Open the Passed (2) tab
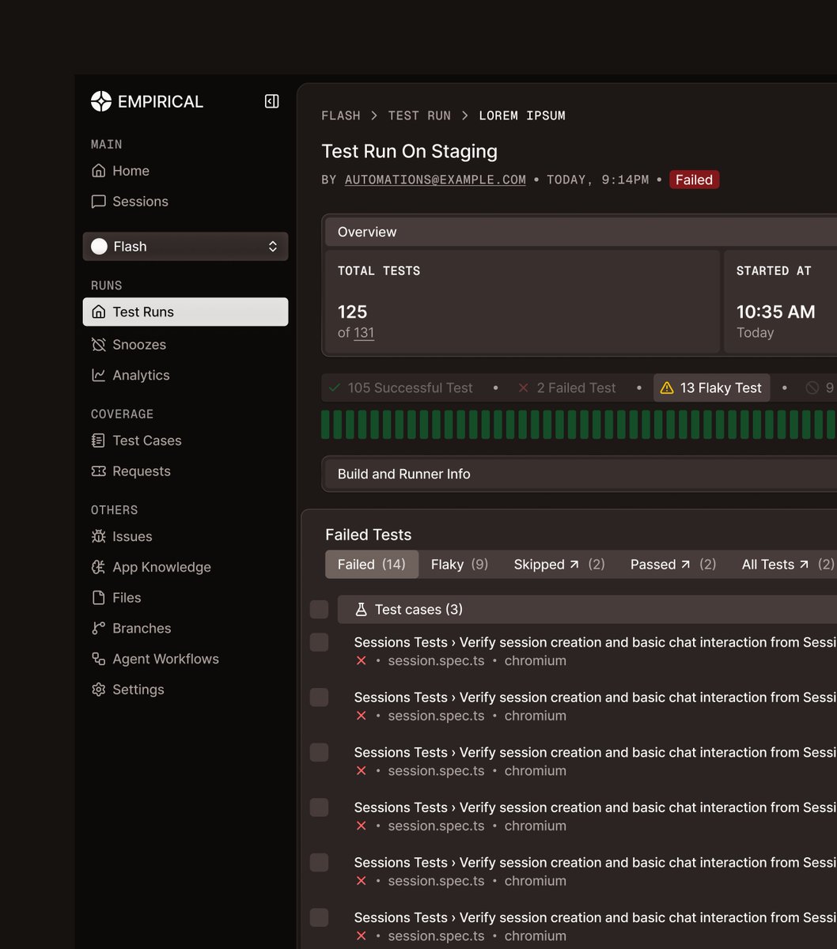Image resolution: width=837 pixels, height=949 pixels. click(x=673, y=564)
